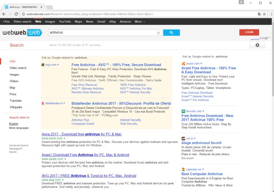
Task: Expand avast.com ad dropdown arrow
Action: click(x=201, y=64)
